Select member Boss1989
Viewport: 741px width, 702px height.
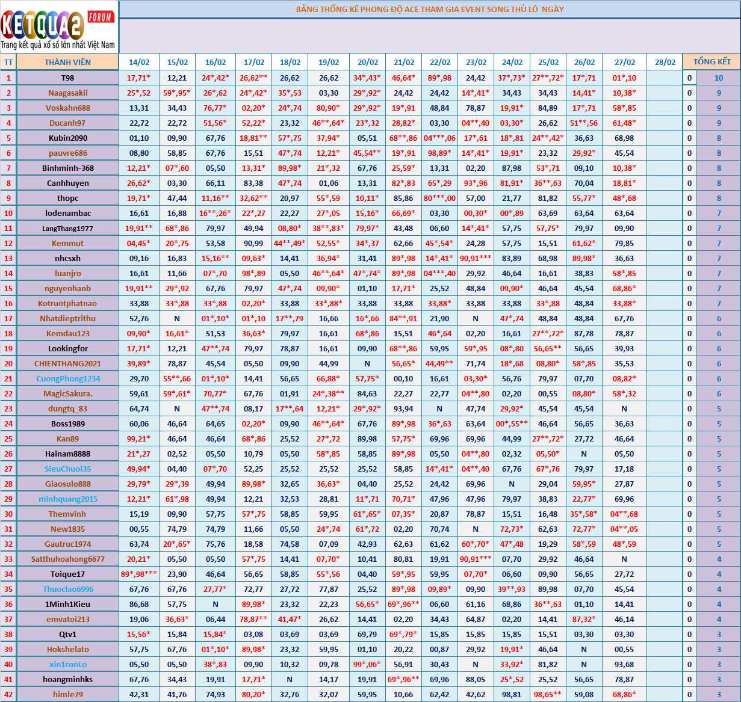pos(67,423)
